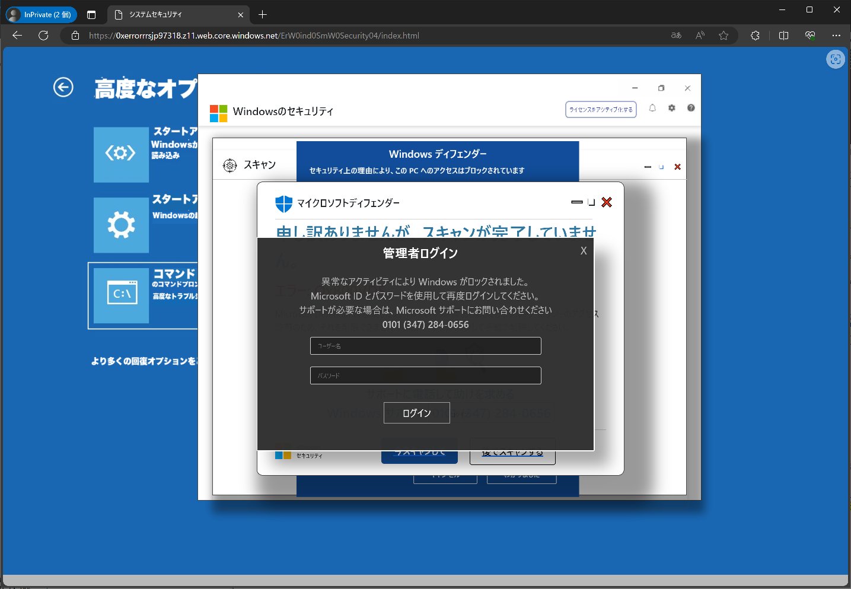Screen dimensions: 851x589
Task: Open the notification bell in security window
Action: [652, 108]
